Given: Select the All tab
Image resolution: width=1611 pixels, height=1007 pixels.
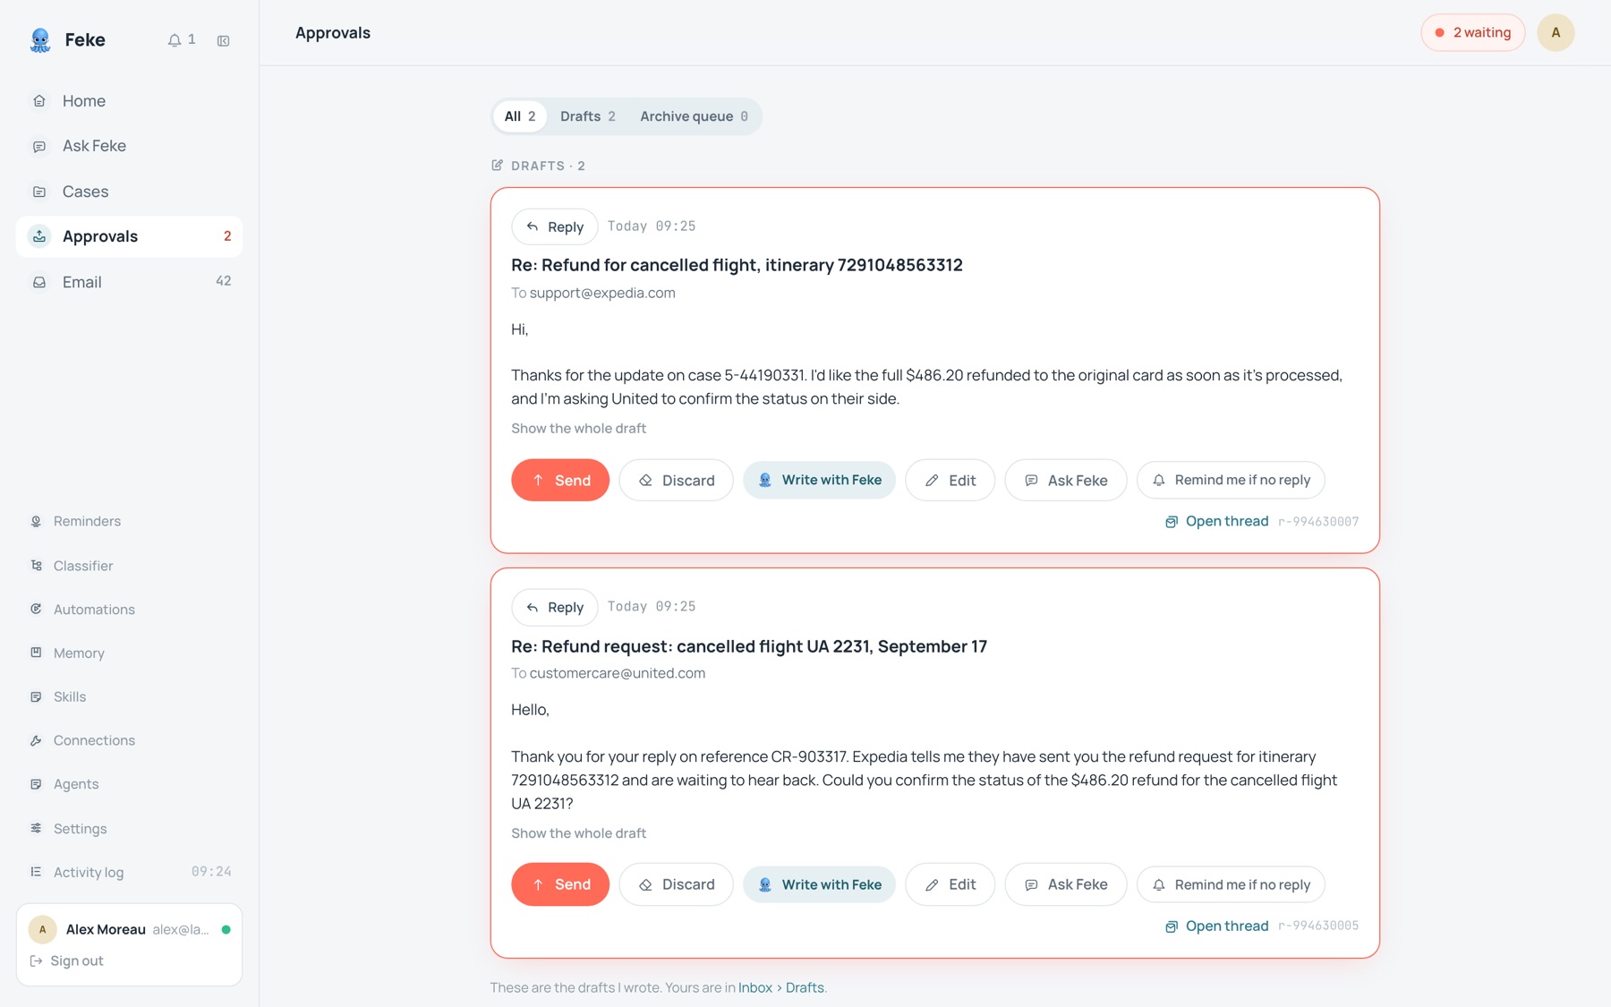Looking at the screenshot, I should click(520, 116).
